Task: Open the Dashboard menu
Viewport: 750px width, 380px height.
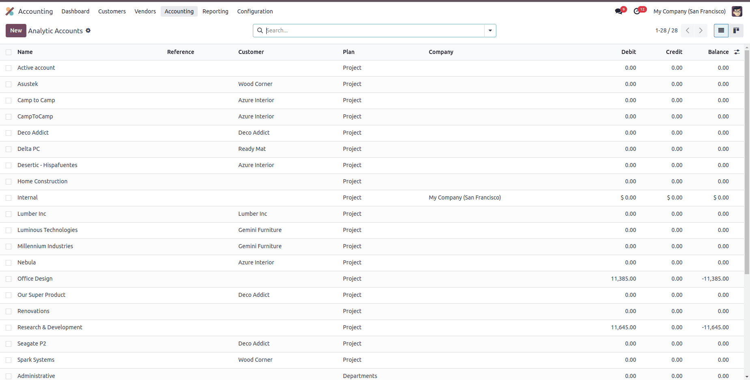Action: click(75, 11)
